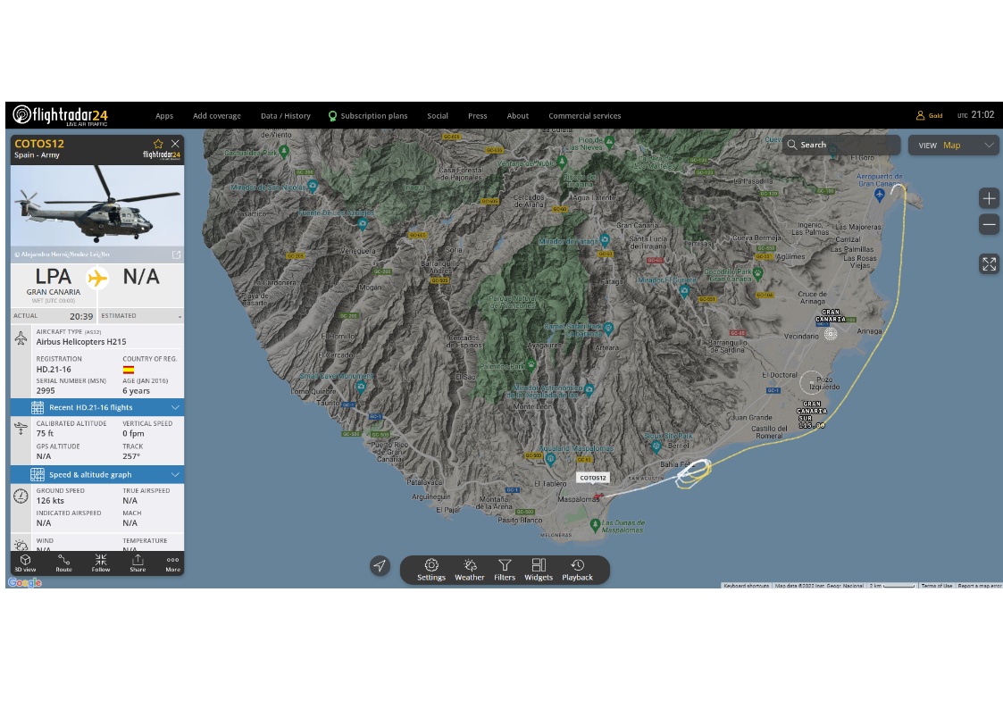This screenshot has height=709, width=1003.
Task: Click the COTOS12 helicopter icon on map
Action: point(598,496)
